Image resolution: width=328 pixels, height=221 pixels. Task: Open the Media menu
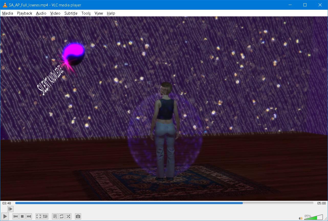coord(8,13)
